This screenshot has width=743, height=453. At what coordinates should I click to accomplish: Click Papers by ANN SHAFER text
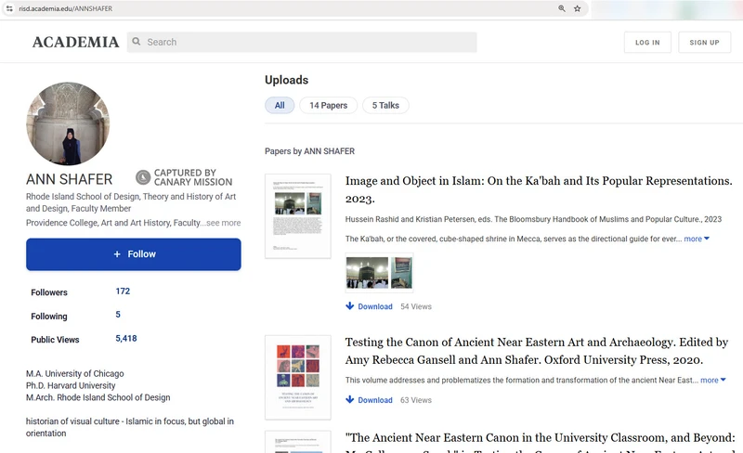[x=309, y=151]
